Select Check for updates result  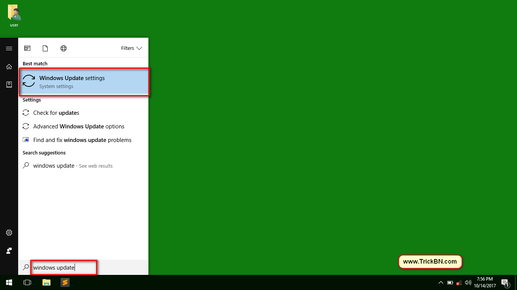click(83, 113)
